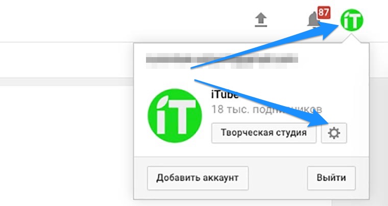Click the small green iT avatar in header
The width and height of the screenshot is (388, 206).
coord(352,20)
